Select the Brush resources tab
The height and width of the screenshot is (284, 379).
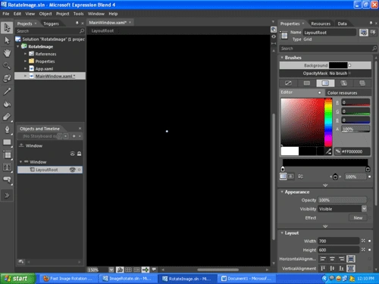362,83
